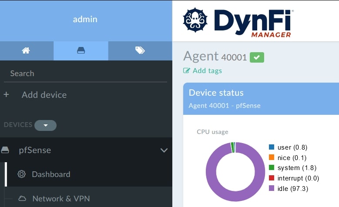The width and height of the screenshot is (339, 207).
Task: Click the pfSense device drive icon
Action: pos(5,150)
